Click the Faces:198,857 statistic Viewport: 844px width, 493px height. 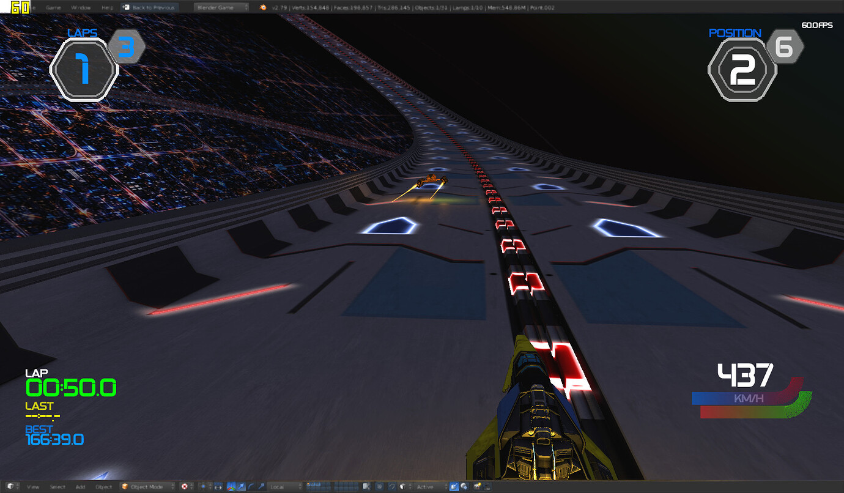(354, 7)
